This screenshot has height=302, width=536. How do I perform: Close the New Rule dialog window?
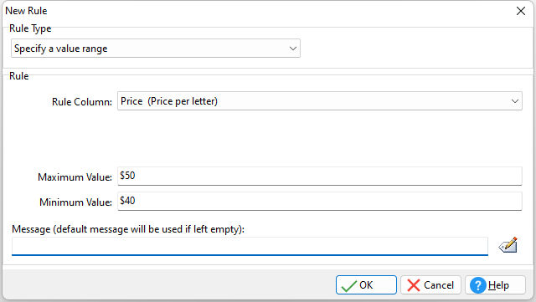tap(521, 11)
